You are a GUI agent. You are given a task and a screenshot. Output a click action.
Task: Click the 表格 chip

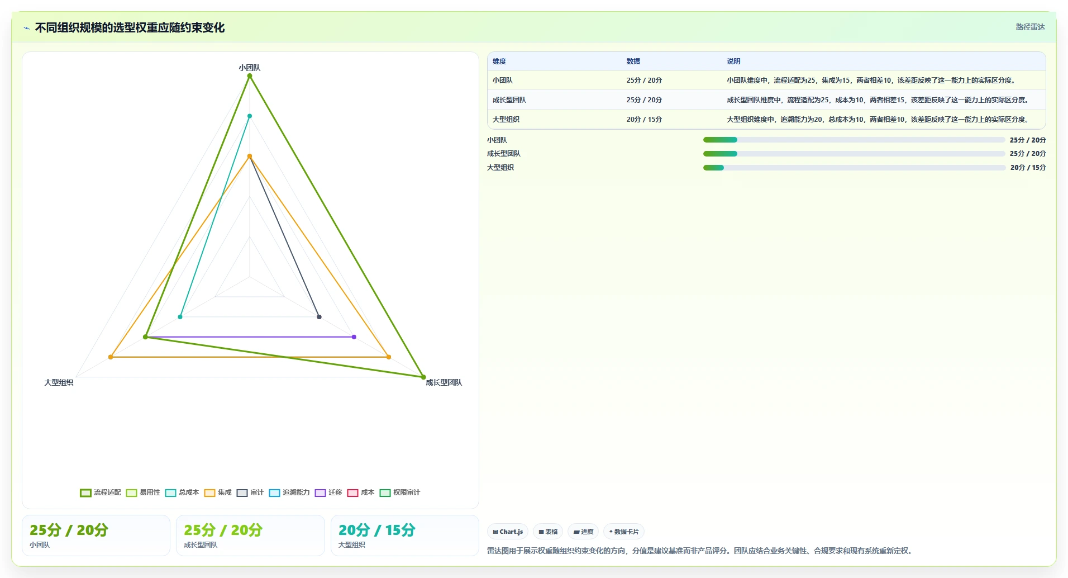click(548, 532)
